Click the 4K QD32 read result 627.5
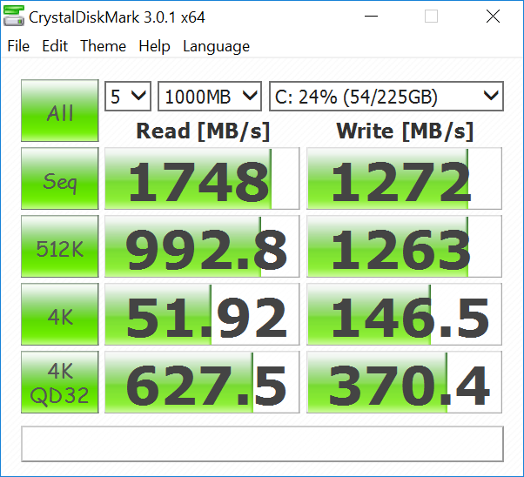Screen dimensions: 524x477 click(x=202, y=382)
